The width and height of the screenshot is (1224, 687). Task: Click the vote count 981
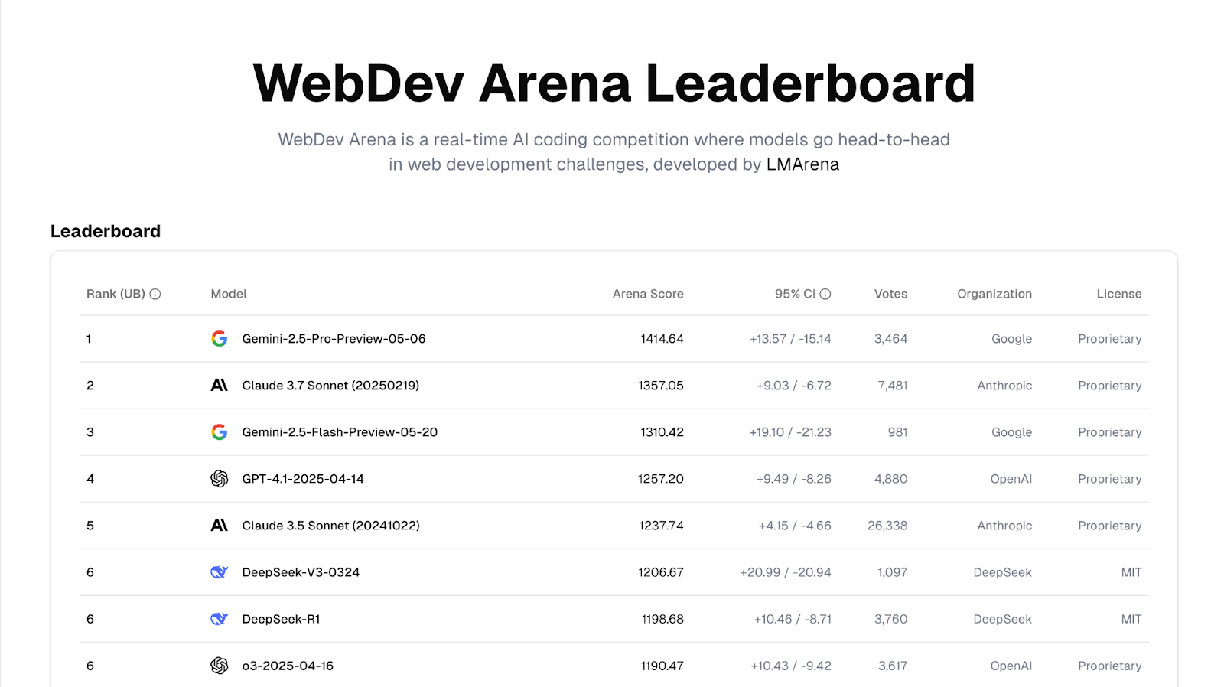click(898, 432)
